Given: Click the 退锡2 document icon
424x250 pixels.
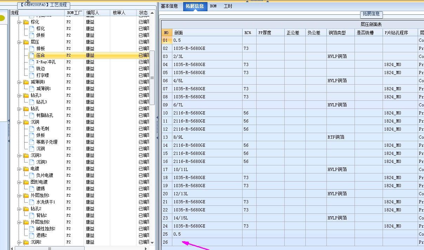Looking at the screenshot, I should 32,235.
